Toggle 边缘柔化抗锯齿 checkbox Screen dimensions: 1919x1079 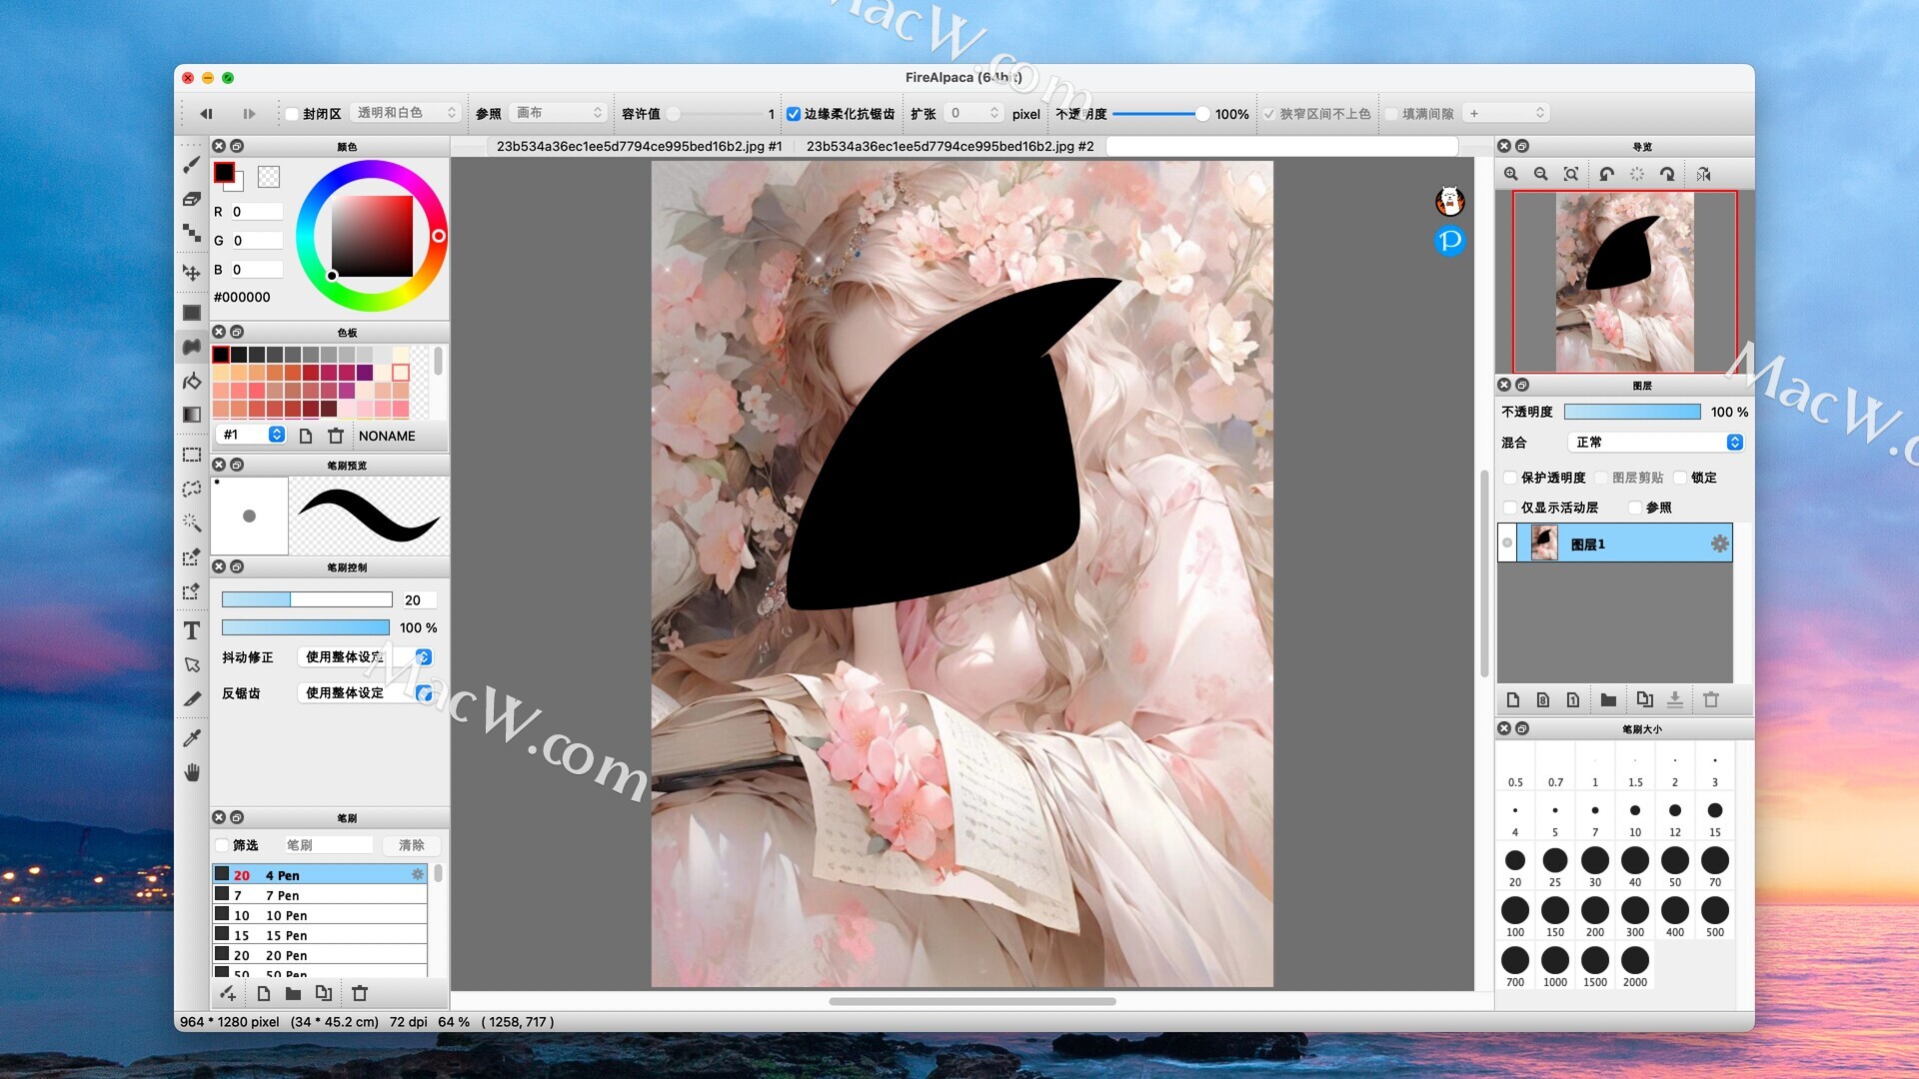click(794, 114)
